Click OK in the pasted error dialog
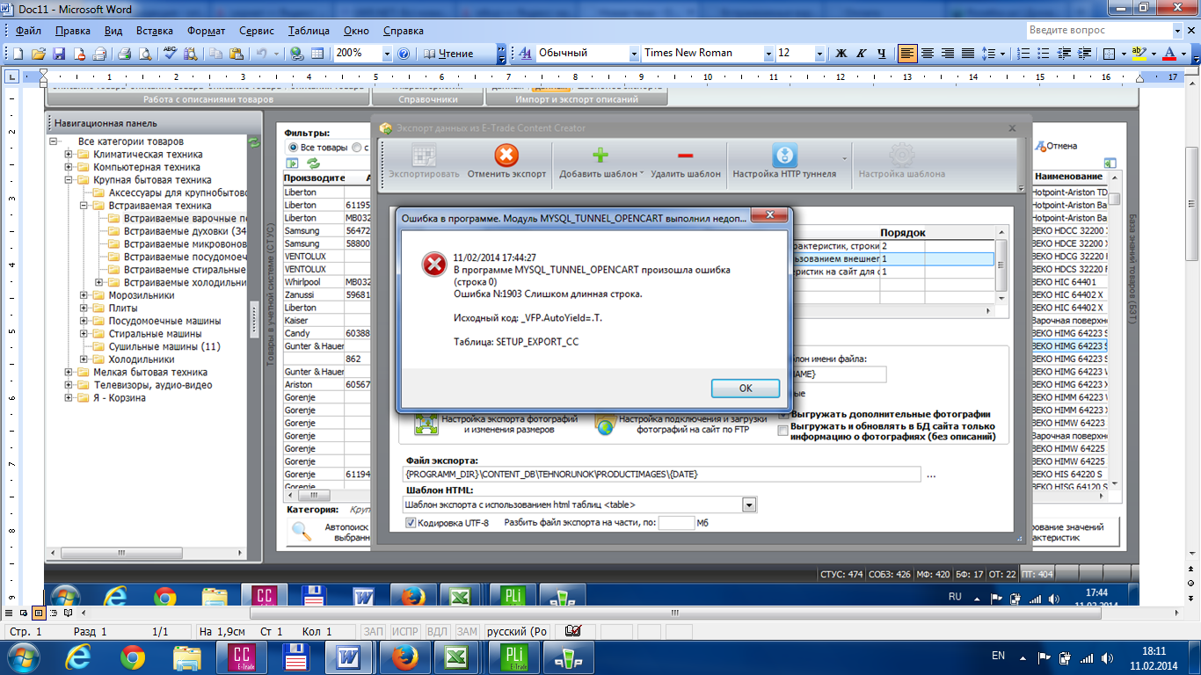 pyautogui.click(x=745, y=388)
